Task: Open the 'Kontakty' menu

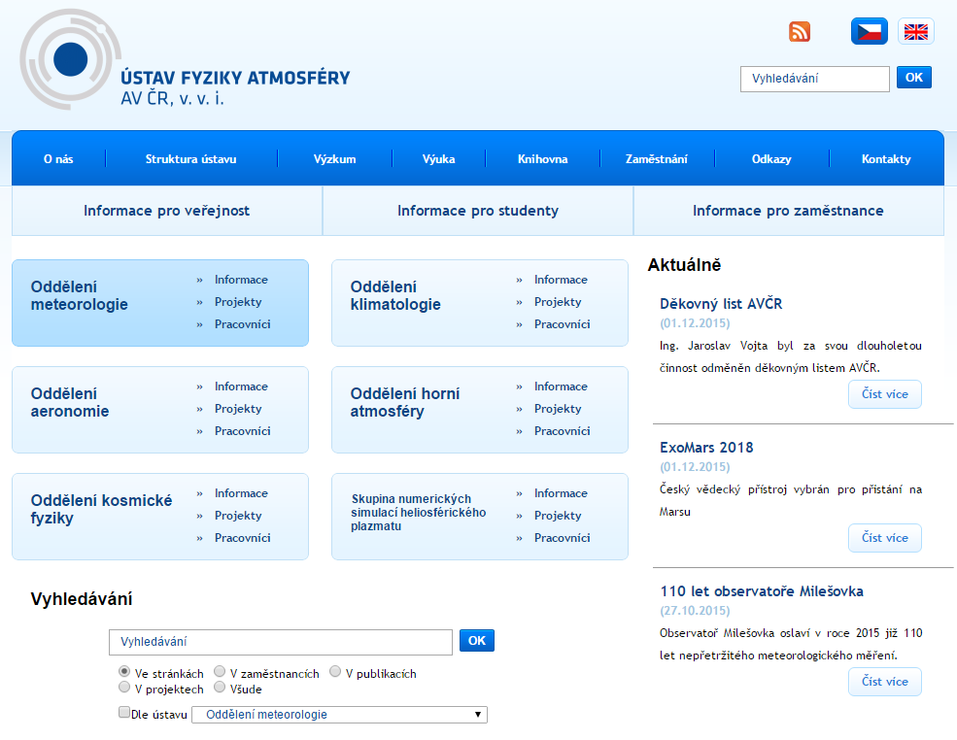Action: click(x=886, y=157)
